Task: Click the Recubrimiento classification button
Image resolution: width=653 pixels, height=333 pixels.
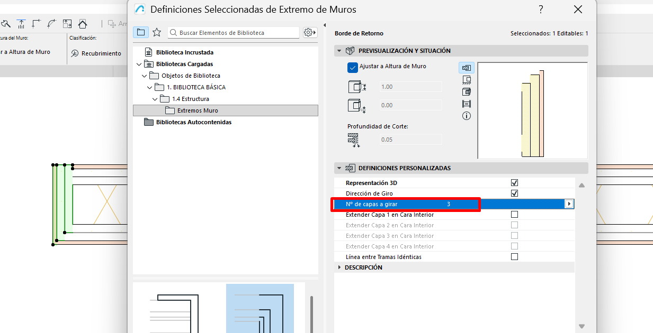Action: pos(96,53)
